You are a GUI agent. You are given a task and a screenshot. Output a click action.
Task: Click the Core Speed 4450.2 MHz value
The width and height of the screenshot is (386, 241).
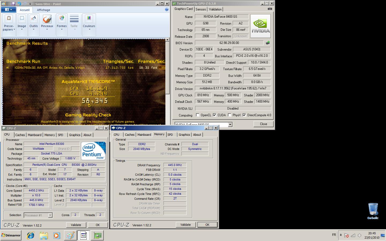[x=36, y=191]
